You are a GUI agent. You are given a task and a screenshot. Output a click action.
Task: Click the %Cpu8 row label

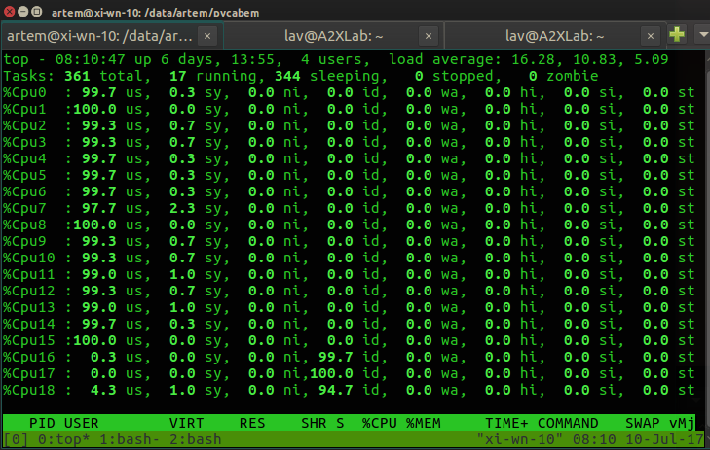click(x=24, y=225)
